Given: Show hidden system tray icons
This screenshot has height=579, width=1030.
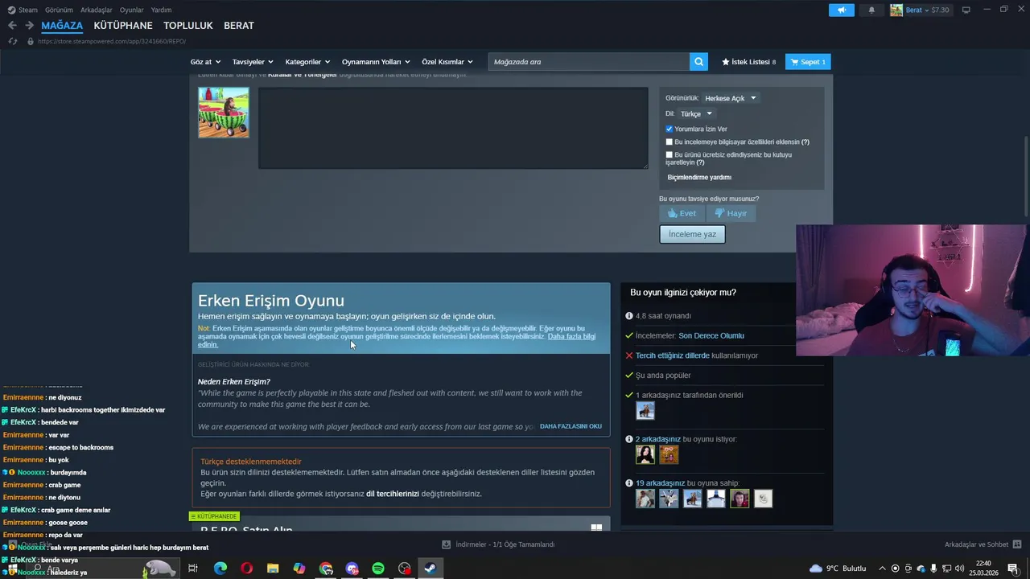Looking at the screenshot, I should pos(883,569).
